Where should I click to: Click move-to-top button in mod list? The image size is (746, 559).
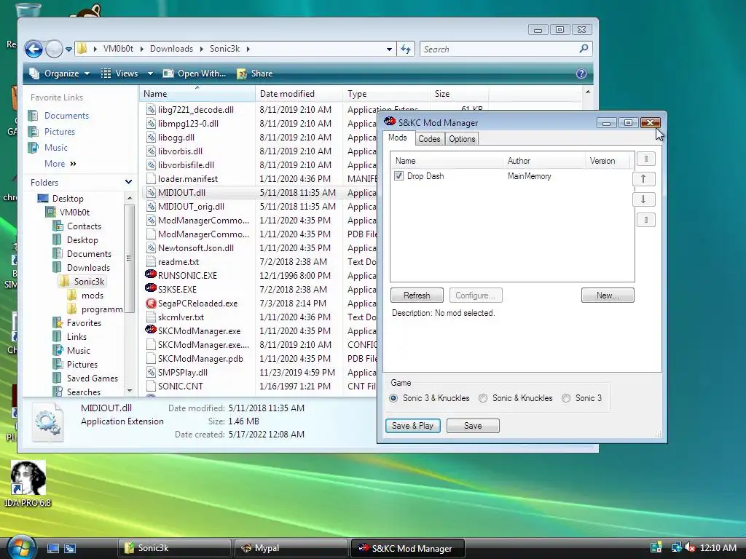(645, 159)
